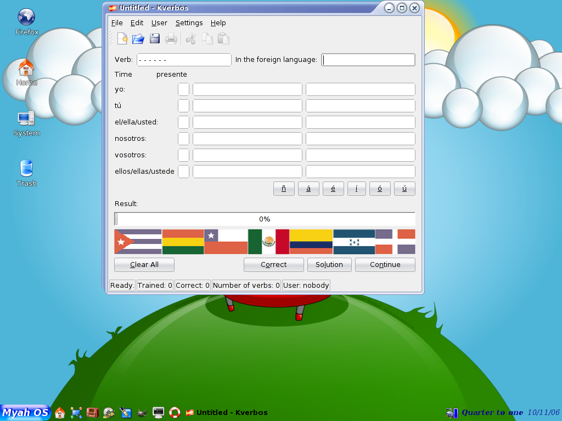This screenshot has height=421, width=562.
Task: Click the right input in yo row
Action: click(x=361, y=89)
